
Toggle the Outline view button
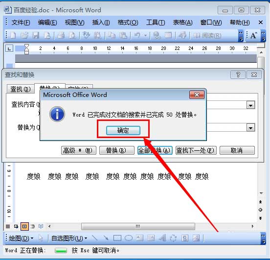33,226
